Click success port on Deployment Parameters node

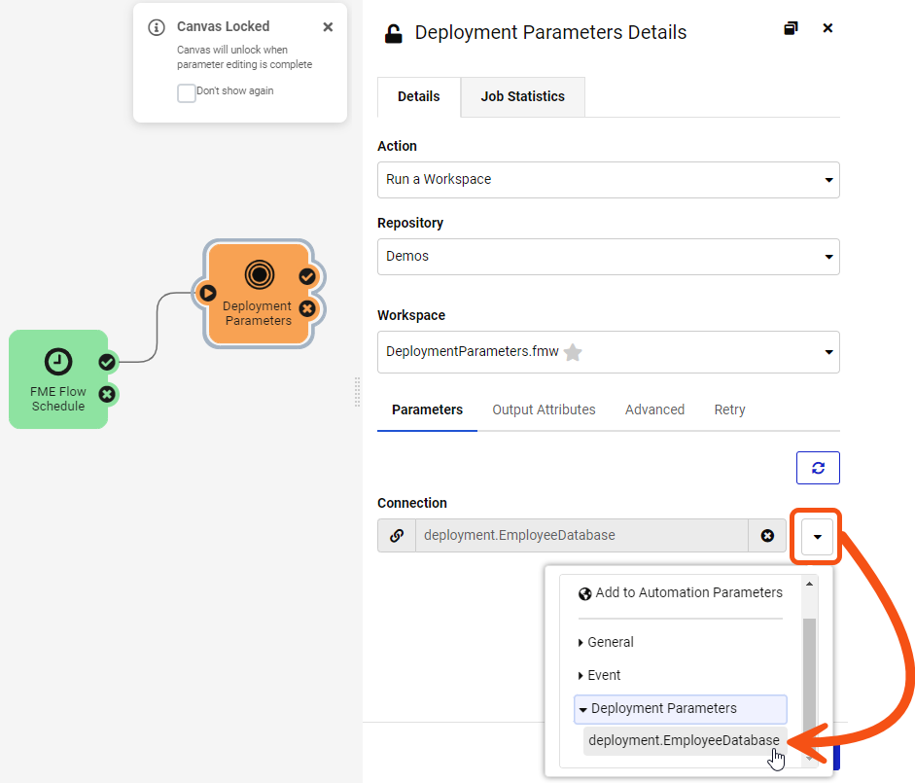coord(307,277)
